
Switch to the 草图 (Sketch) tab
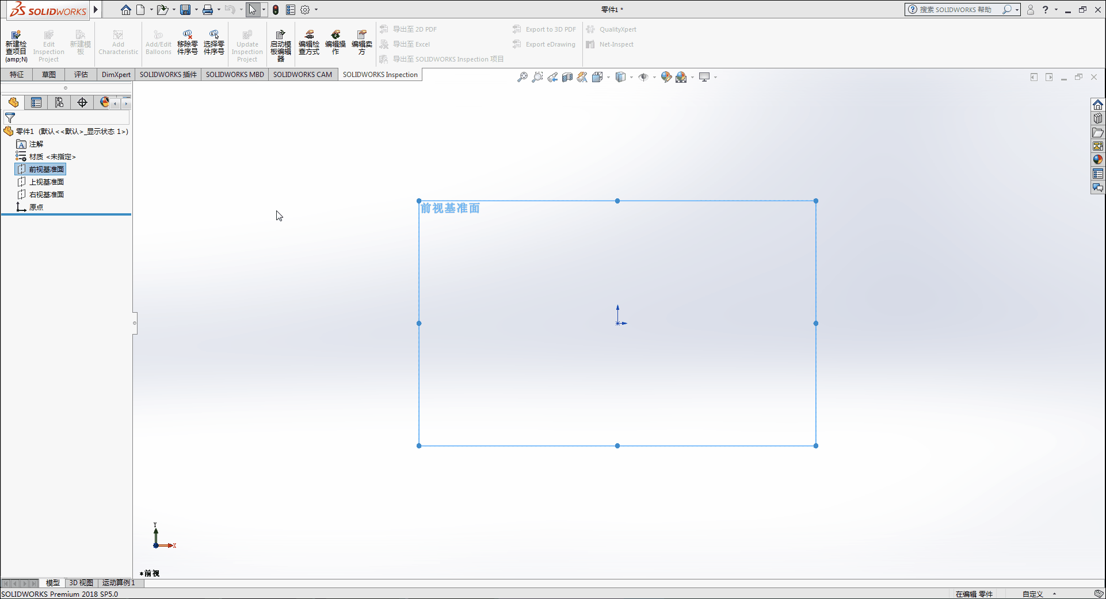coord(49,75)
